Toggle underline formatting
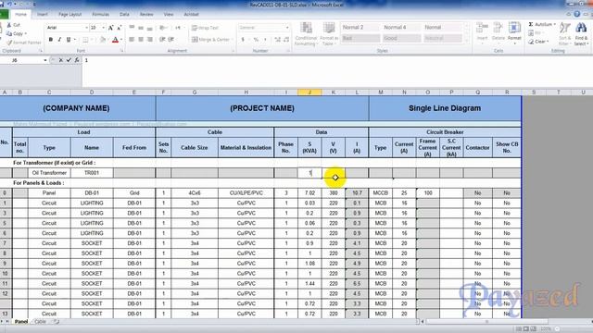This screenshot has height=333, width=593. coord(69,40)
